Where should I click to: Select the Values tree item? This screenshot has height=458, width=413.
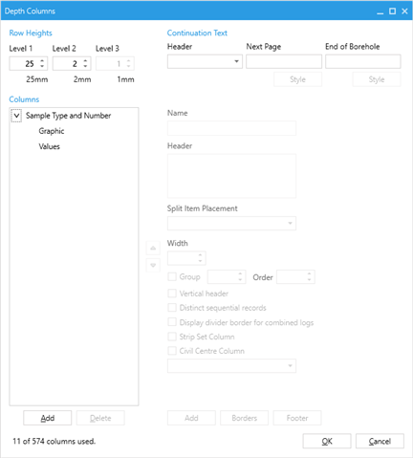point(50,146)
